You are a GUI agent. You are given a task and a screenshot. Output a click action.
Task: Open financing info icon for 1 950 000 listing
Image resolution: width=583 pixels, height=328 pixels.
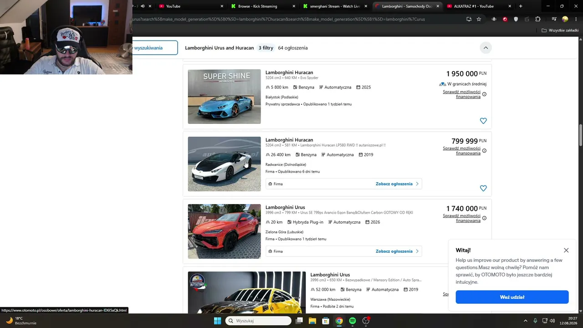pyautogui.click(x=484, y=94)
